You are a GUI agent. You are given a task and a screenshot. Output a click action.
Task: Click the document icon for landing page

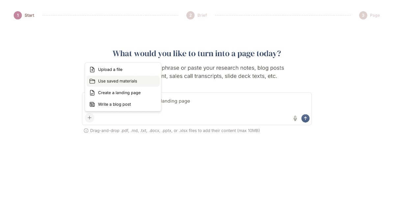92,93
